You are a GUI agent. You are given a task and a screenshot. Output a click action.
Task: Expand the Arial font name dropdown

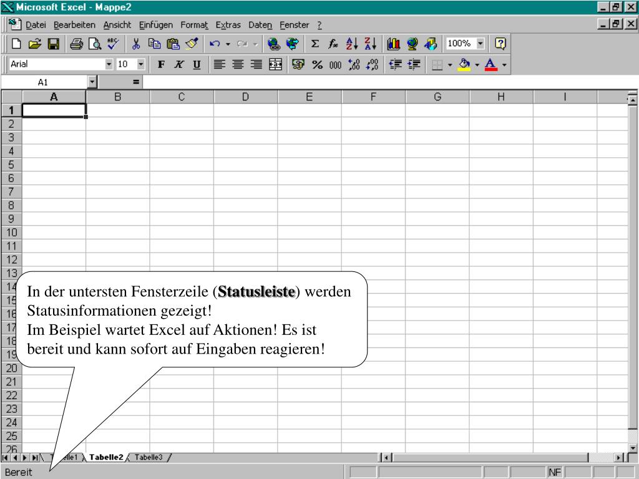click(109, 64)
